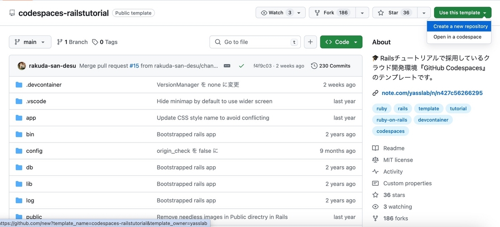Viewport: 500px width, 227px height.
Task: Click the Custom properties icon
Action: point(375,183)
